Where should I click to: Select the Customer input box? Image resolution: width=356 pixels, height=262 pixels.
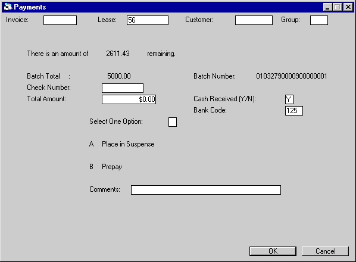[254, 20]
